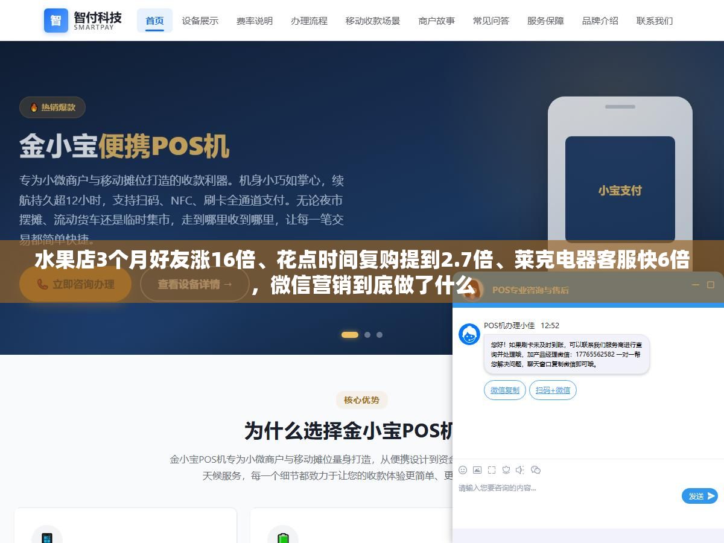Viewport: 724px width, 543px height.
Task: Toggle the chat sound speaker icon
Action: click(x=521, y=470)
